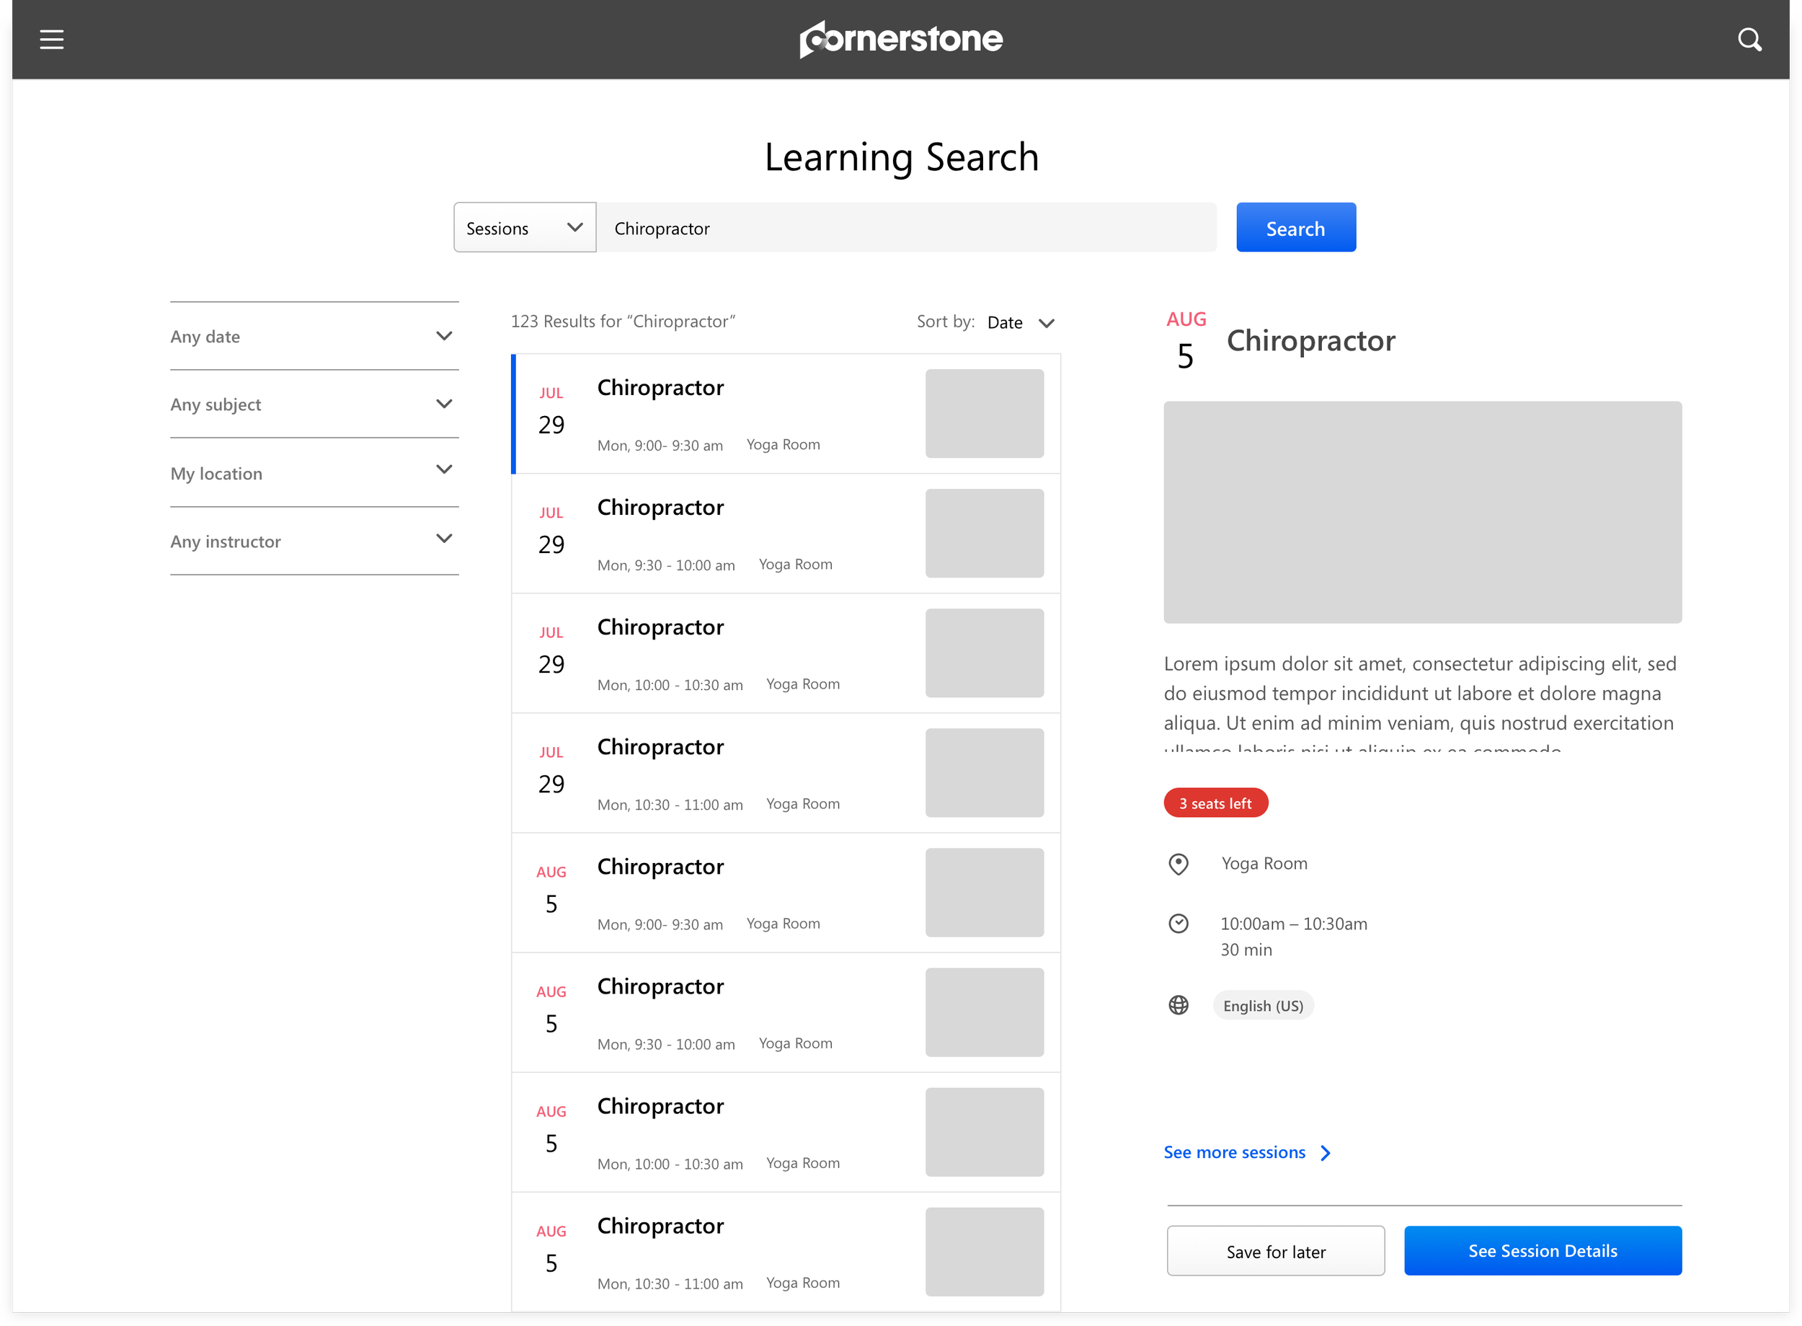Click the clock icon next to session time

[1178, 924]
